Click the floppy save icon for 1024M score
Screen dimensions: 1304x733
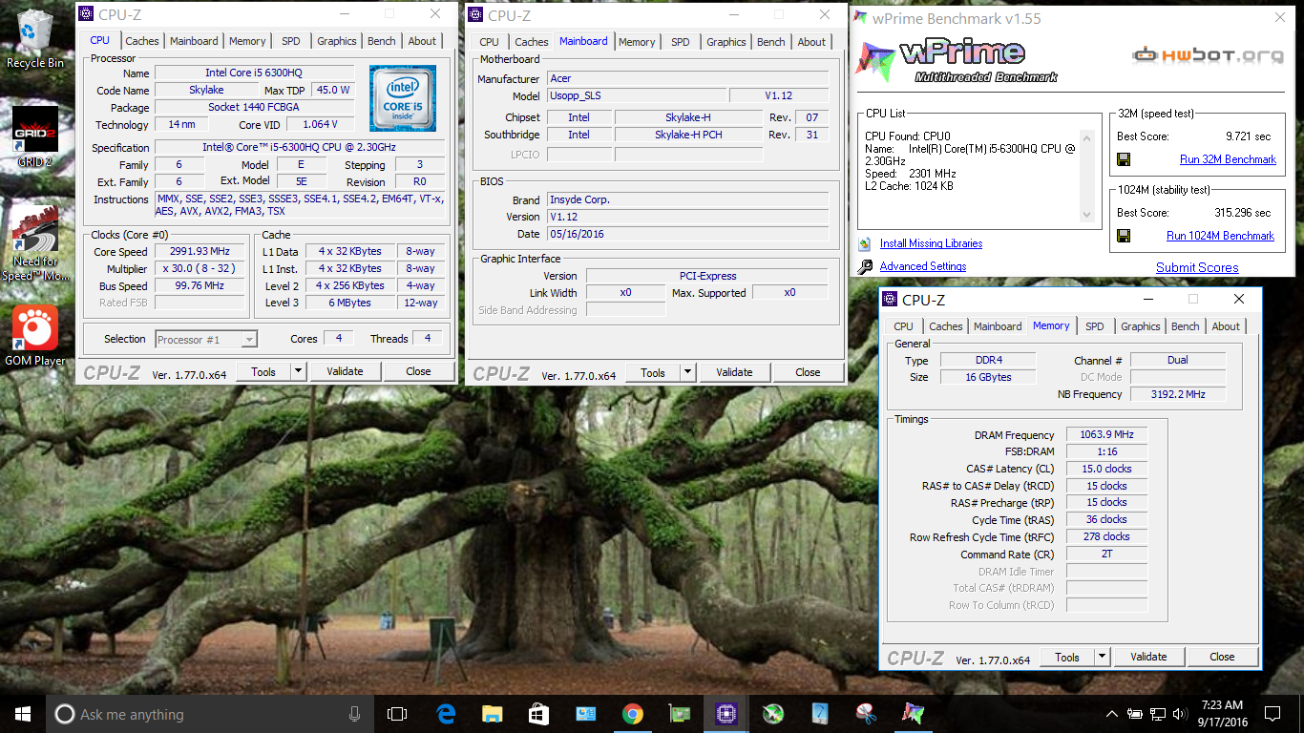[x=1124, y=236]
